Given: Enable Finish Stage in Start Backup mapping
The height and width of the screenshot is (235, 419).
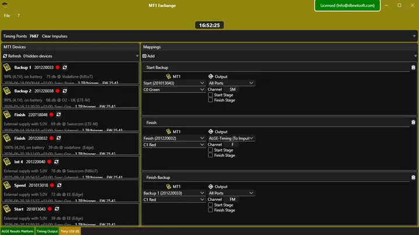Looking at the screenshot, I should pos(211,100).
